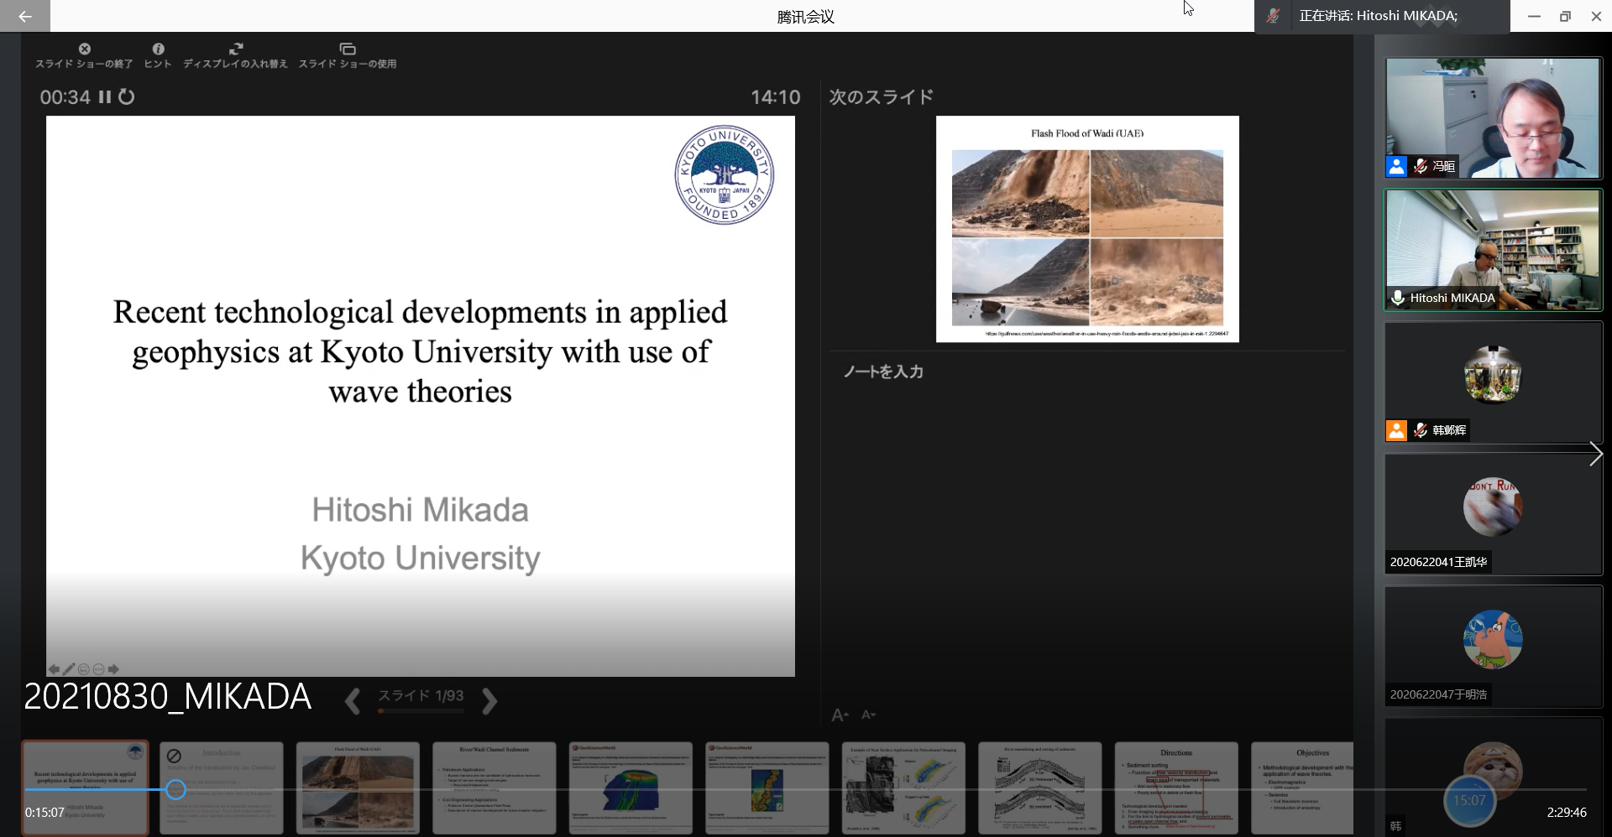Select the pen annotation tool on slide

click(69, 669)
